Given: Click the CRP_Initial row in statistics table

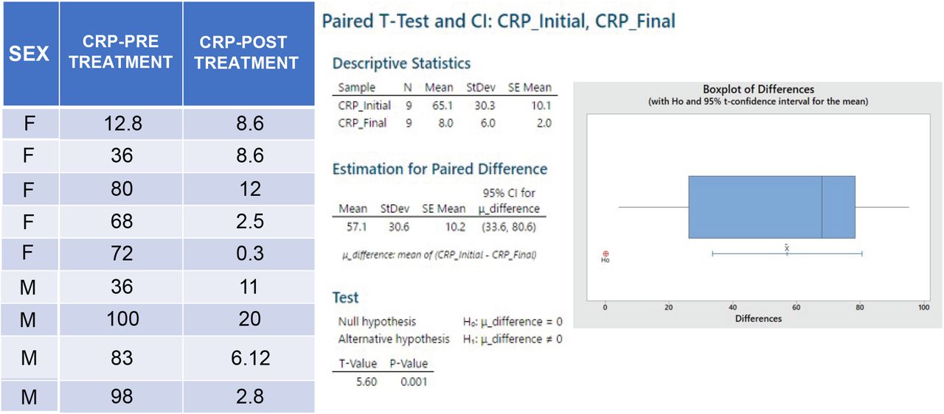Looking at the screenshot, I should click(445, 105).
